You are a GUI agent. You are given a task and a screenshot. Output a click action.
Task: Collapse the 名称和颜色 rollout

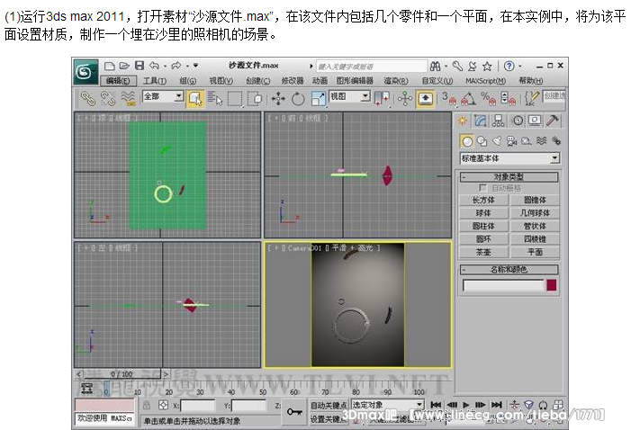click(509, 270)
